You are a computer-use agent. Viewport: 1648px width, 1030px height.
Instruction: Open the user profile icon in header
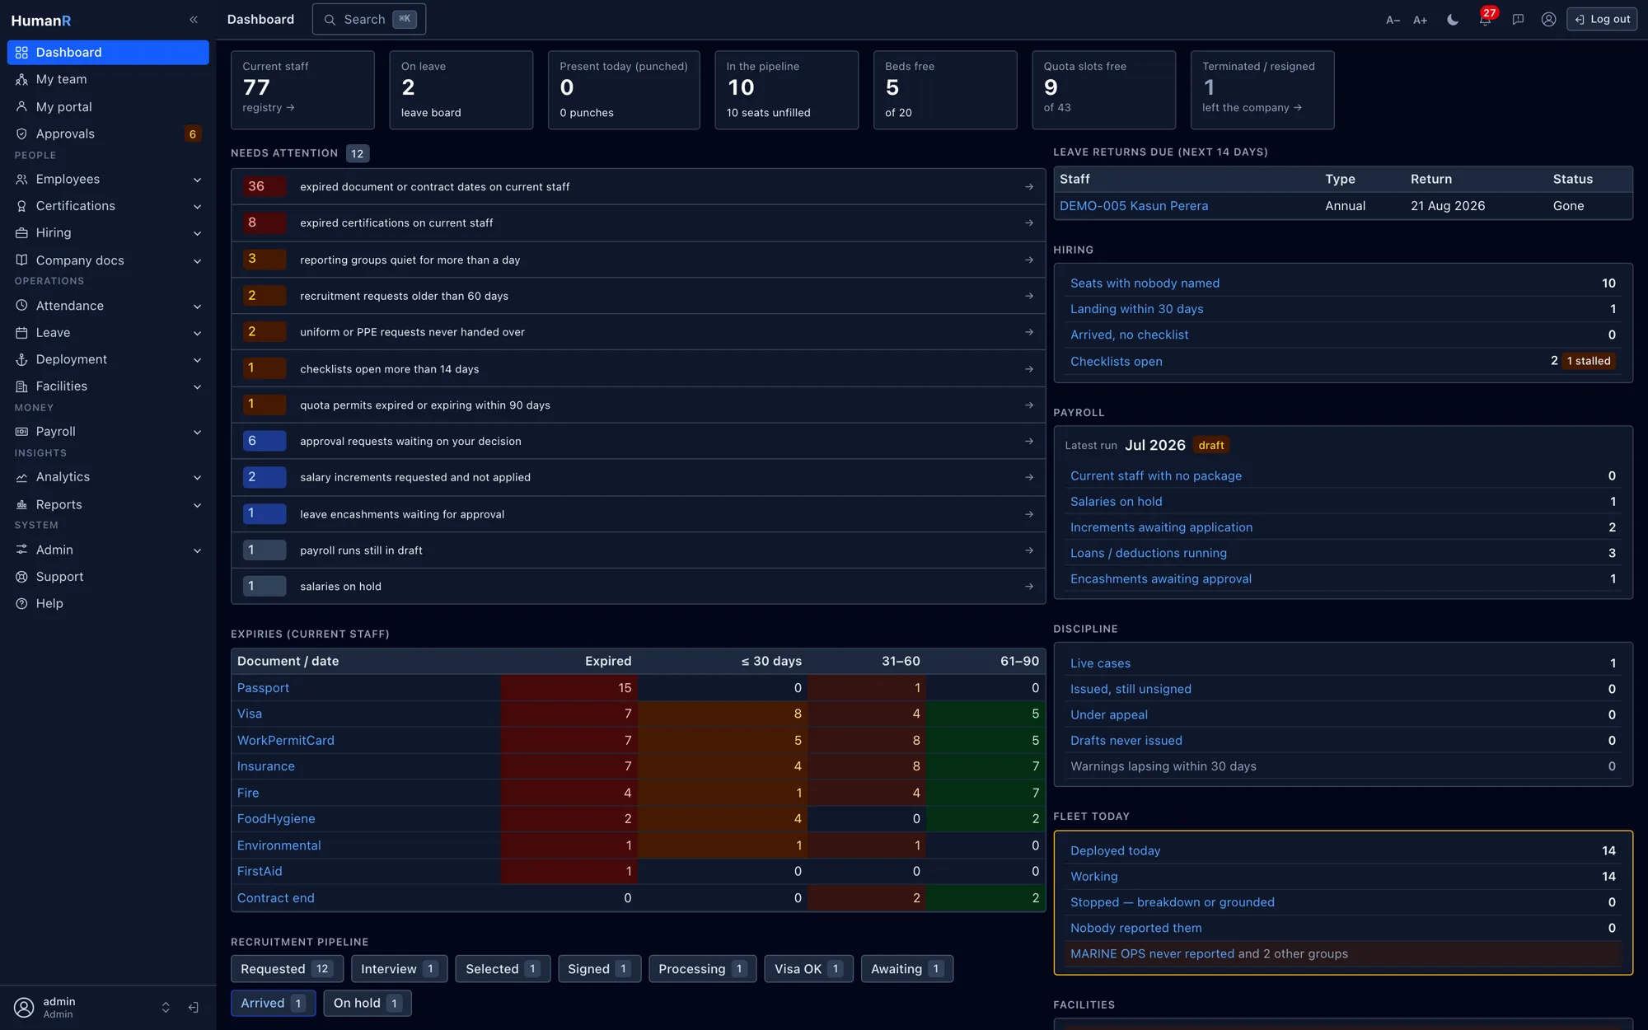[x=1549, y=20]
